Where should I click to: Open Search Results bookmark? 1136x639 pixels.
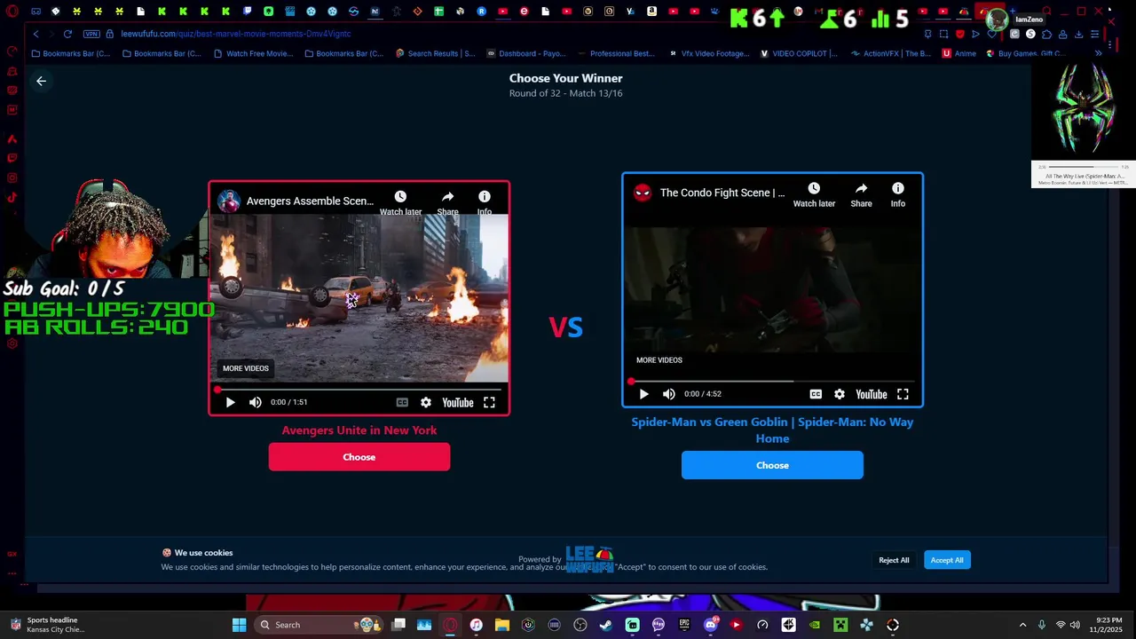[435, 53]
